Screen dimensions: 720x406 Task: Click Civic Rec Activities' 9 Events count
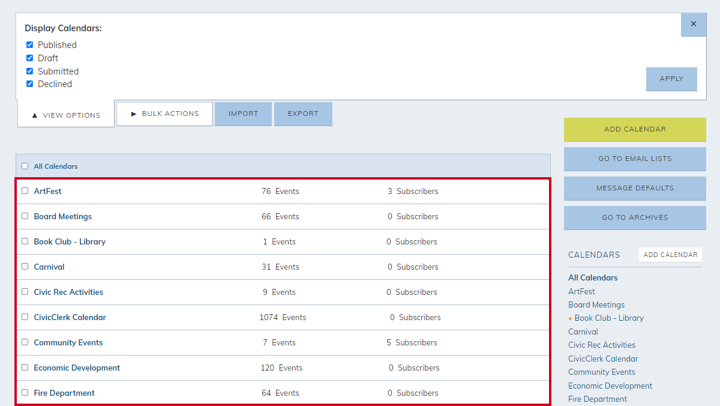[x=279, y=292]
